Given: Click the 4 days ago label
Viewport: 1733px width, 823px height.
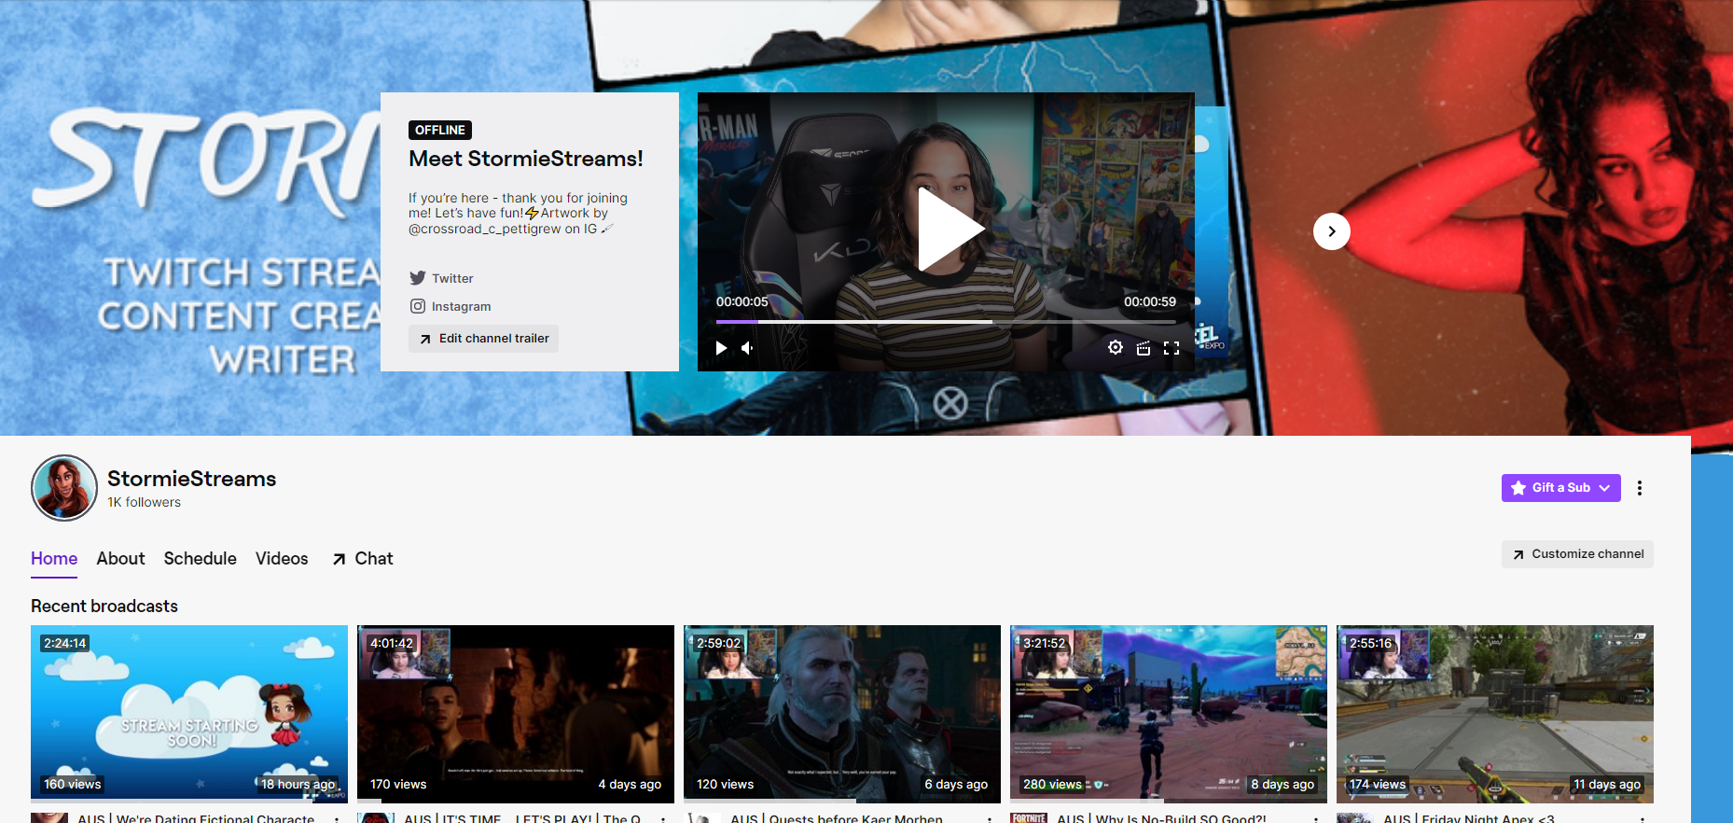Looking at the screenshot, I should tap(630, 784).
